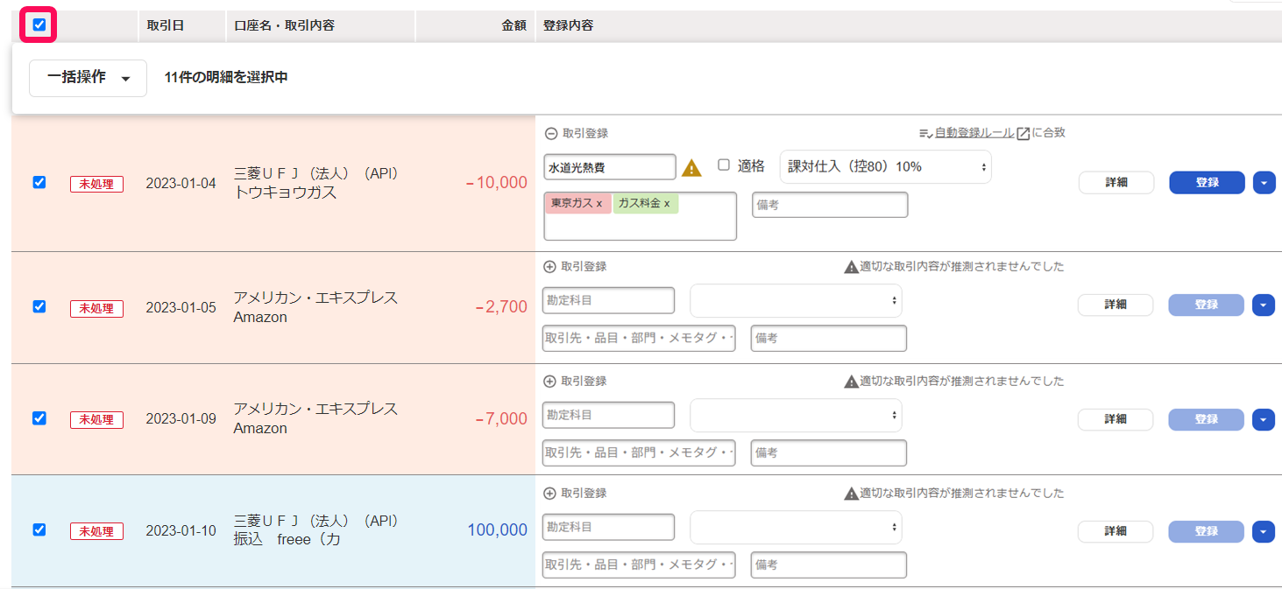
Task: Open arrow menu in the 2023-01-05 row
Action: coord(1263,305)
